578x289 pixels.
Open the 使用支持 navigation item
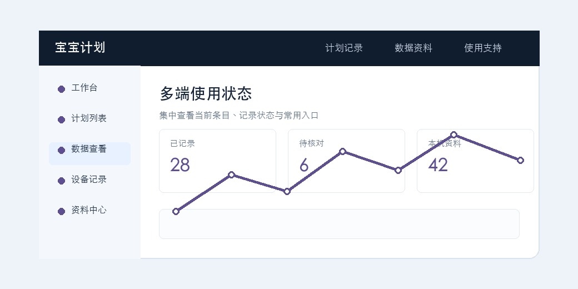483,48
